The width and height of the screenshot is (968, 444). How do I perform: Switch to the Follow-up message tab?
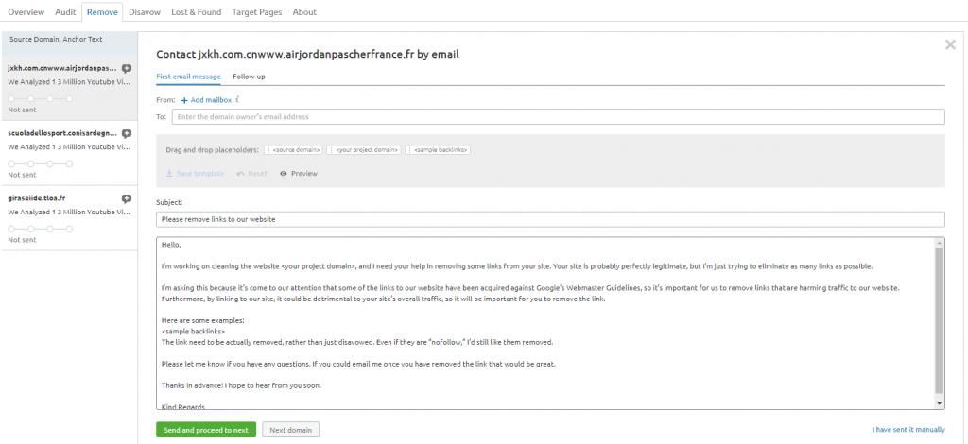click(249, 77)
